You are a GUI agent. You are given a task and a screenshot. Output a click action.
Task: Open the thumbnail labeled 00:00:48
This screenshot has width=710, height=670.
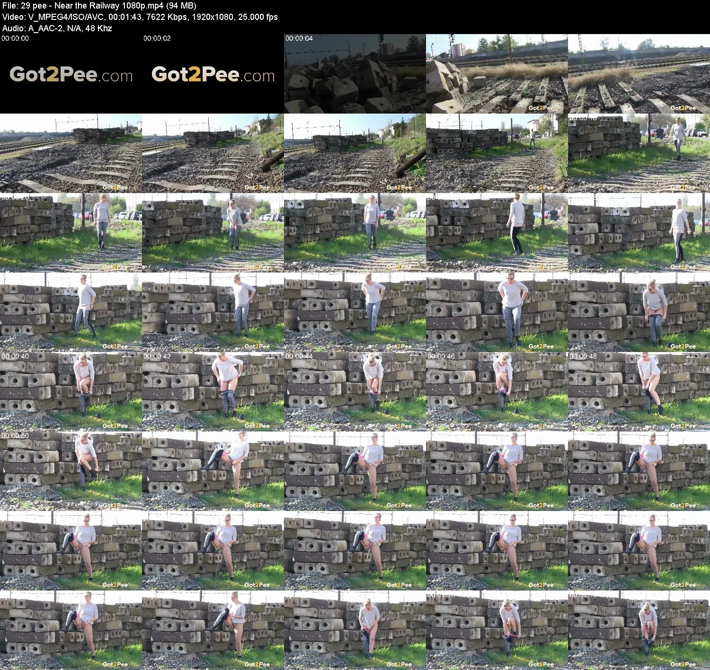(639, 391)
